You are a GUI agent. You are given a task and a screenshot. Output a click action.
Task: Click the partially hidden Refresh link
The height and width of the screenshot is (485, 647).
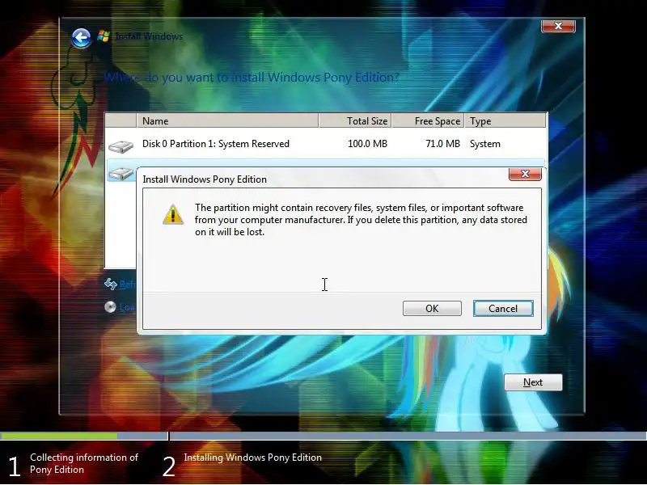[x=128, y=285]
